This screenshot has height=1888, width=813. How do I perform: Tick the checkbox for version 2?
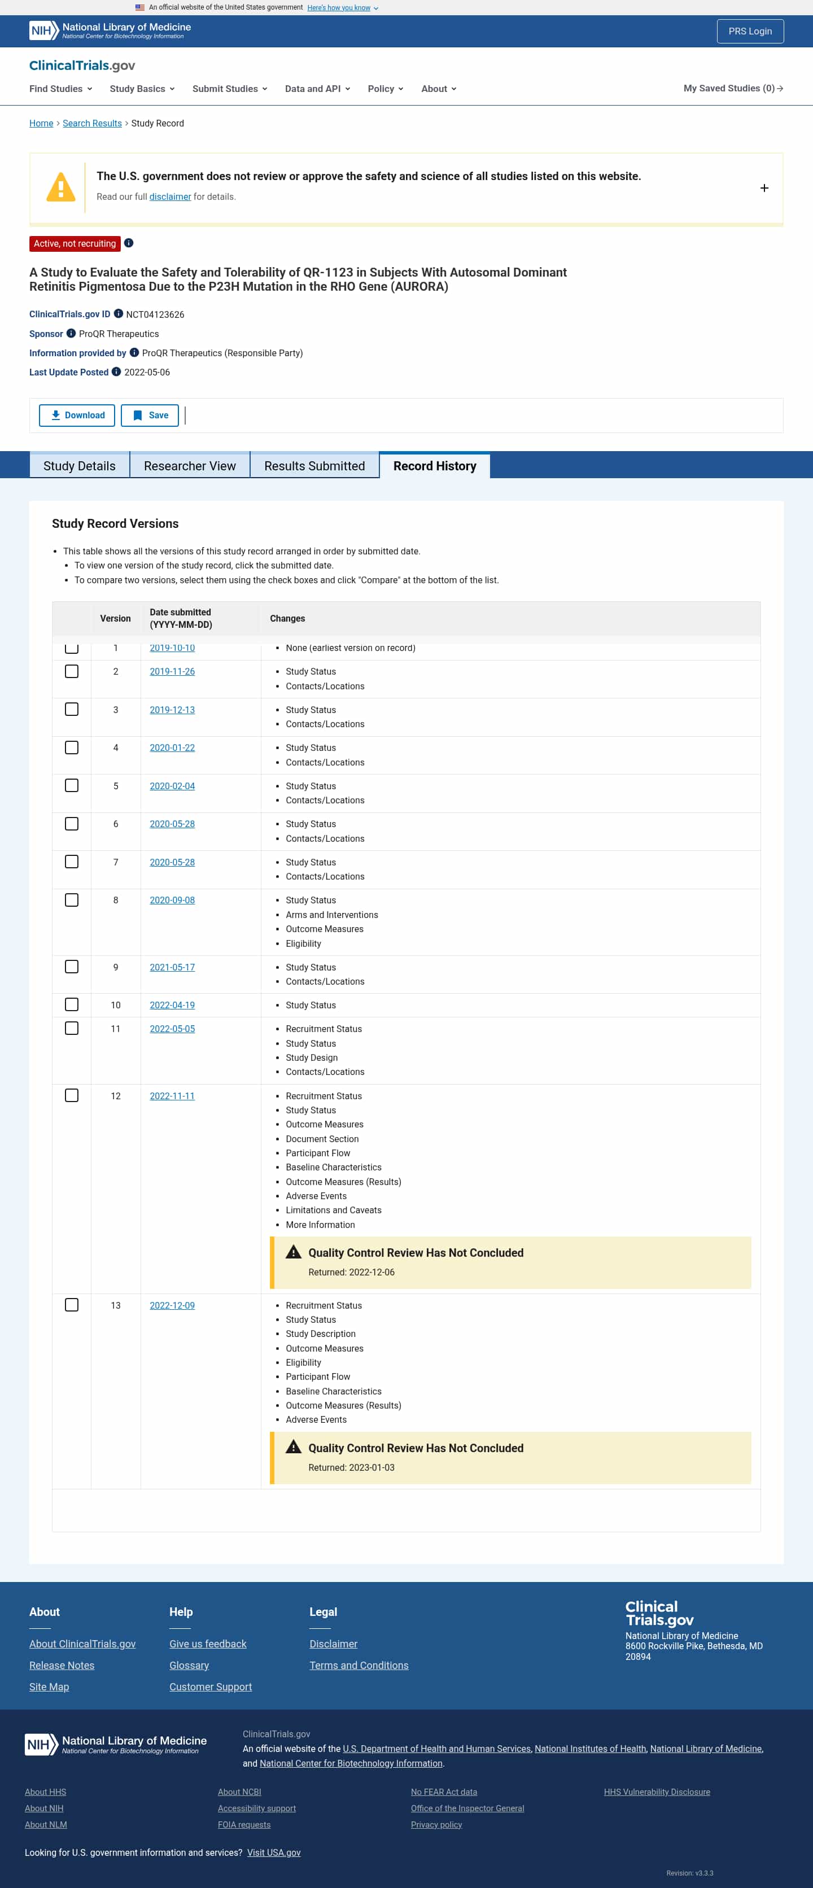point(72,671)
